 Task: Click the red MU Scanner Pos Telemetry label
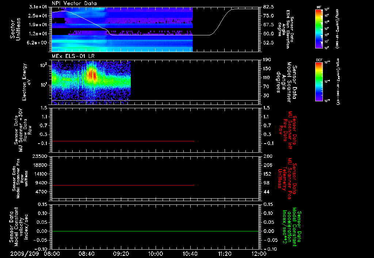click(x=287, y=179)
